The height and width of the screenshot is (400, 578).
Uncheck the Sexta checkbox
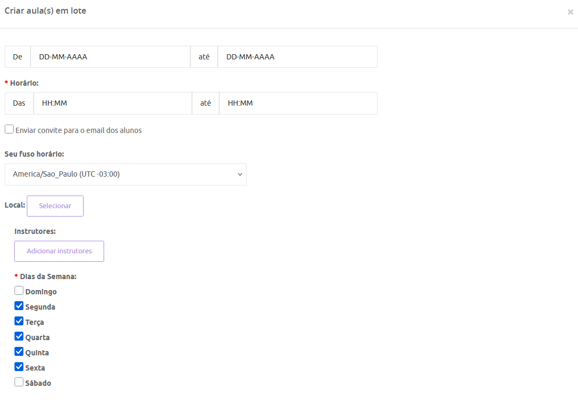19,367
